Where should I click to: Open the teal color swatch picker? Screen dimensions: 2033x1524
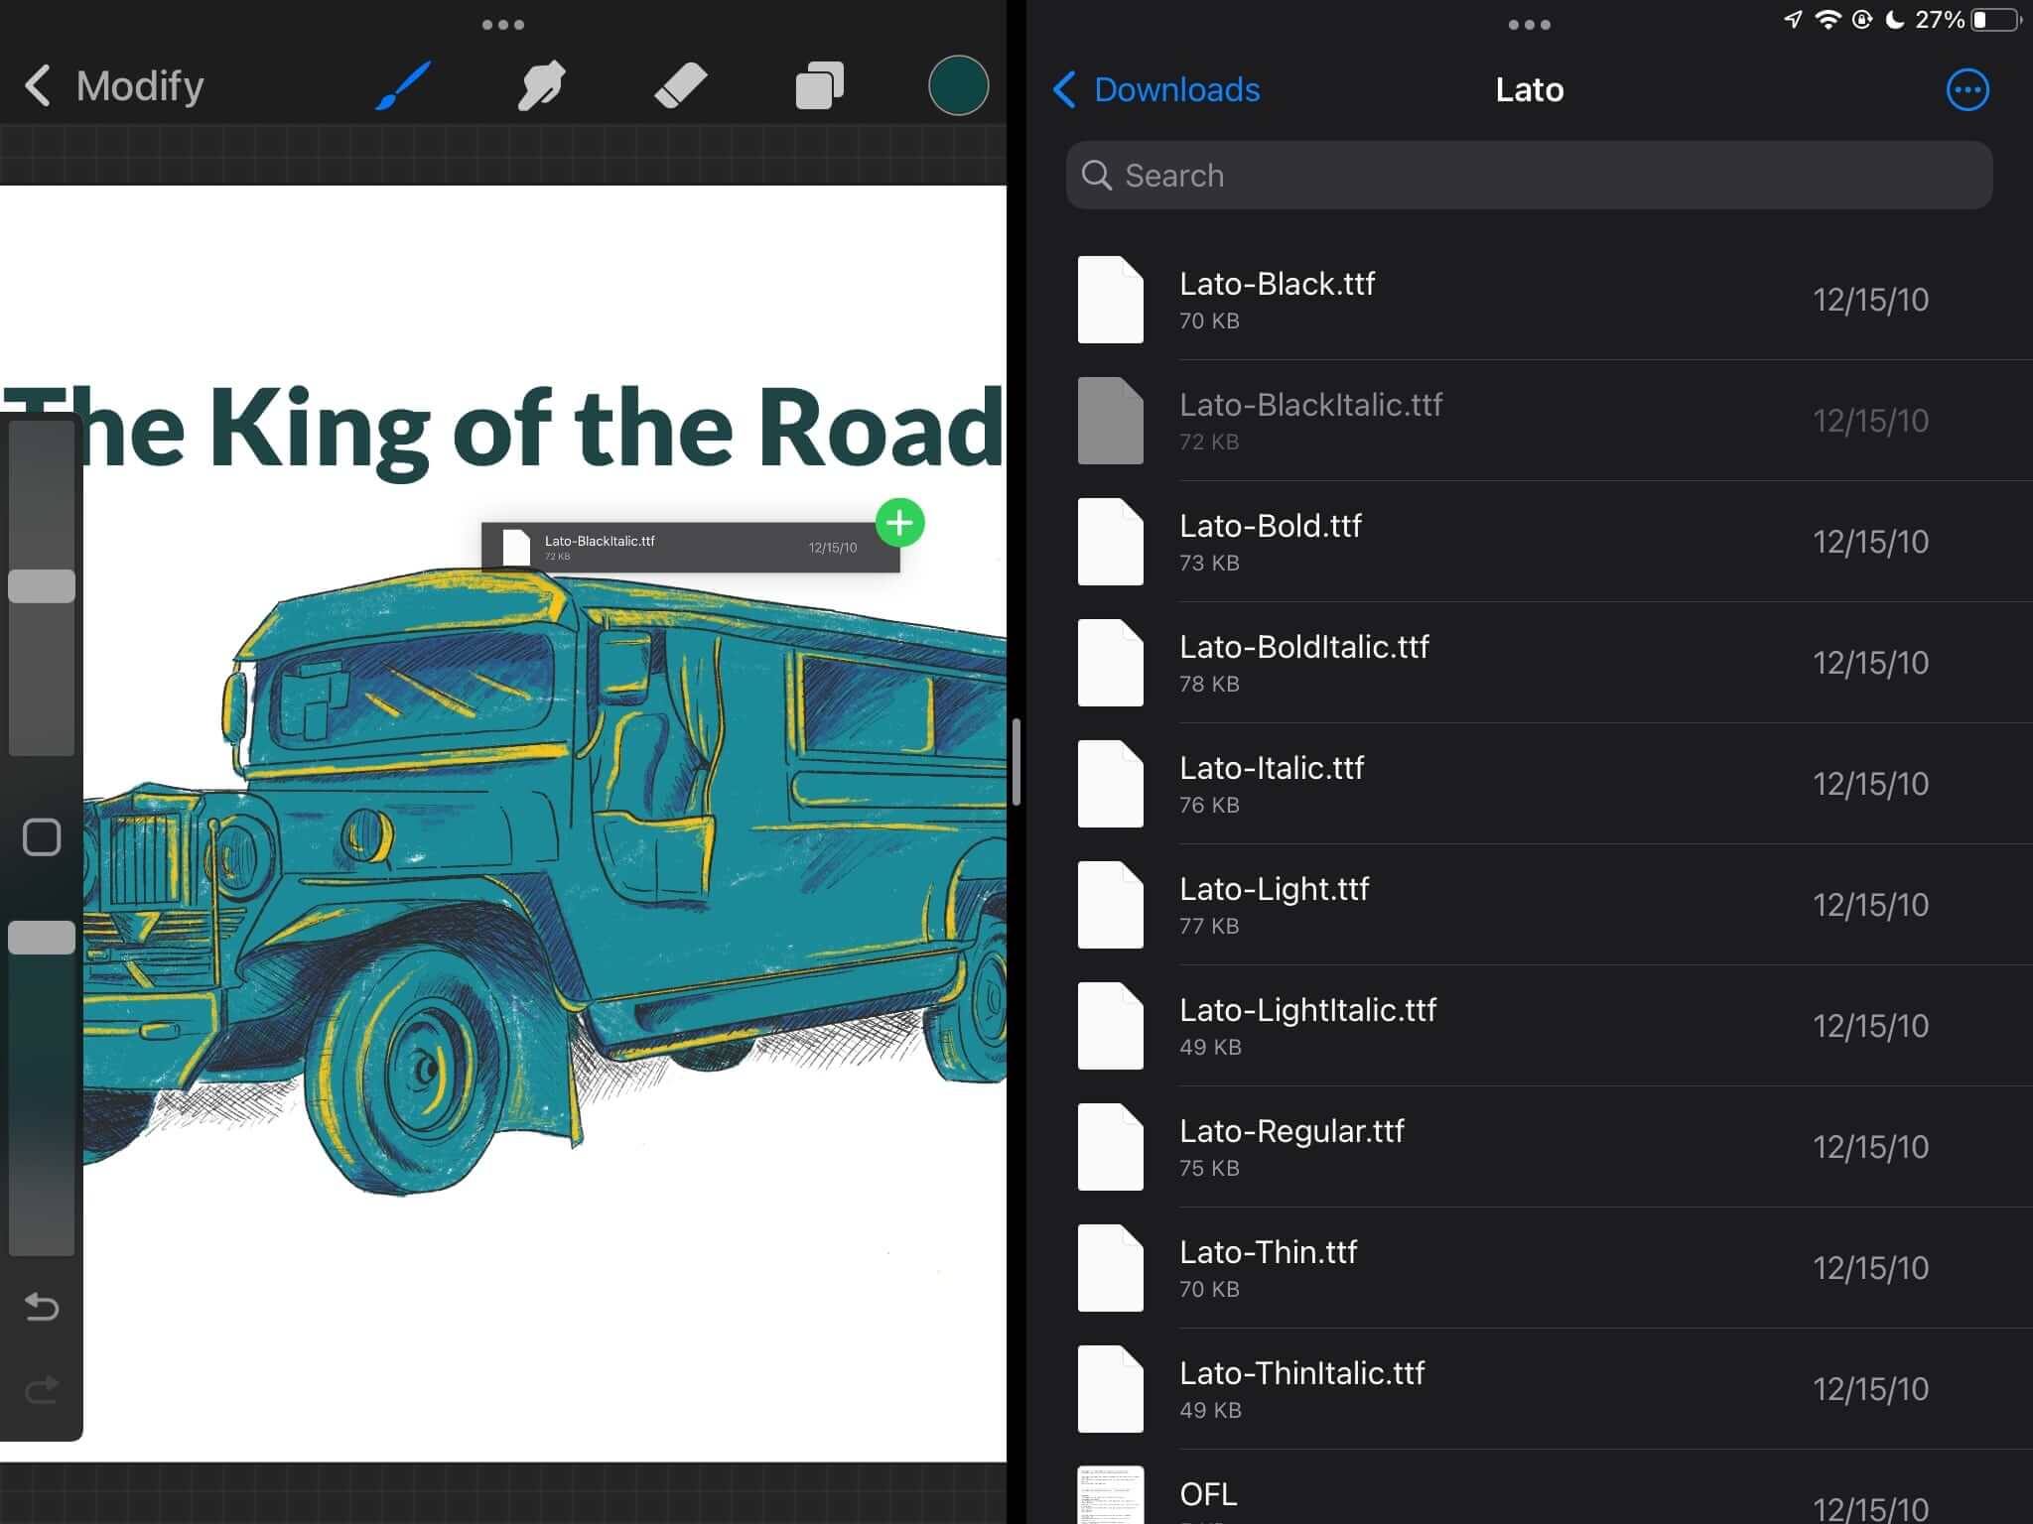[958, 85]
